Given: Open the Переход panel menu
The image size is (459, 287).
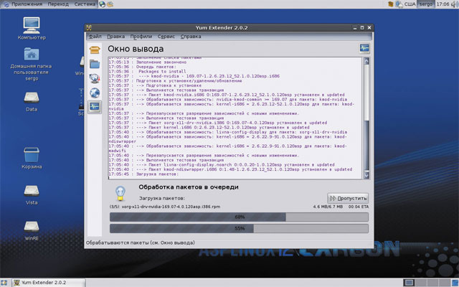Looking at the screenshot, I should tap(58, 4).
